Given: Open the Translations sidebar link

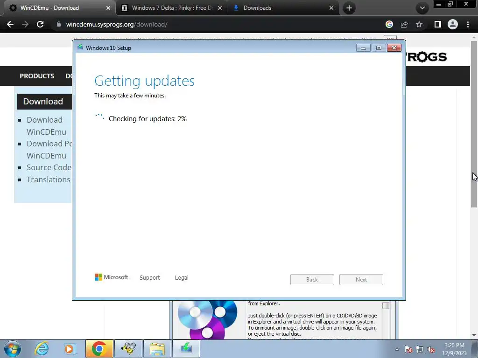Looking at the screenshot, I should pos(49,179).
